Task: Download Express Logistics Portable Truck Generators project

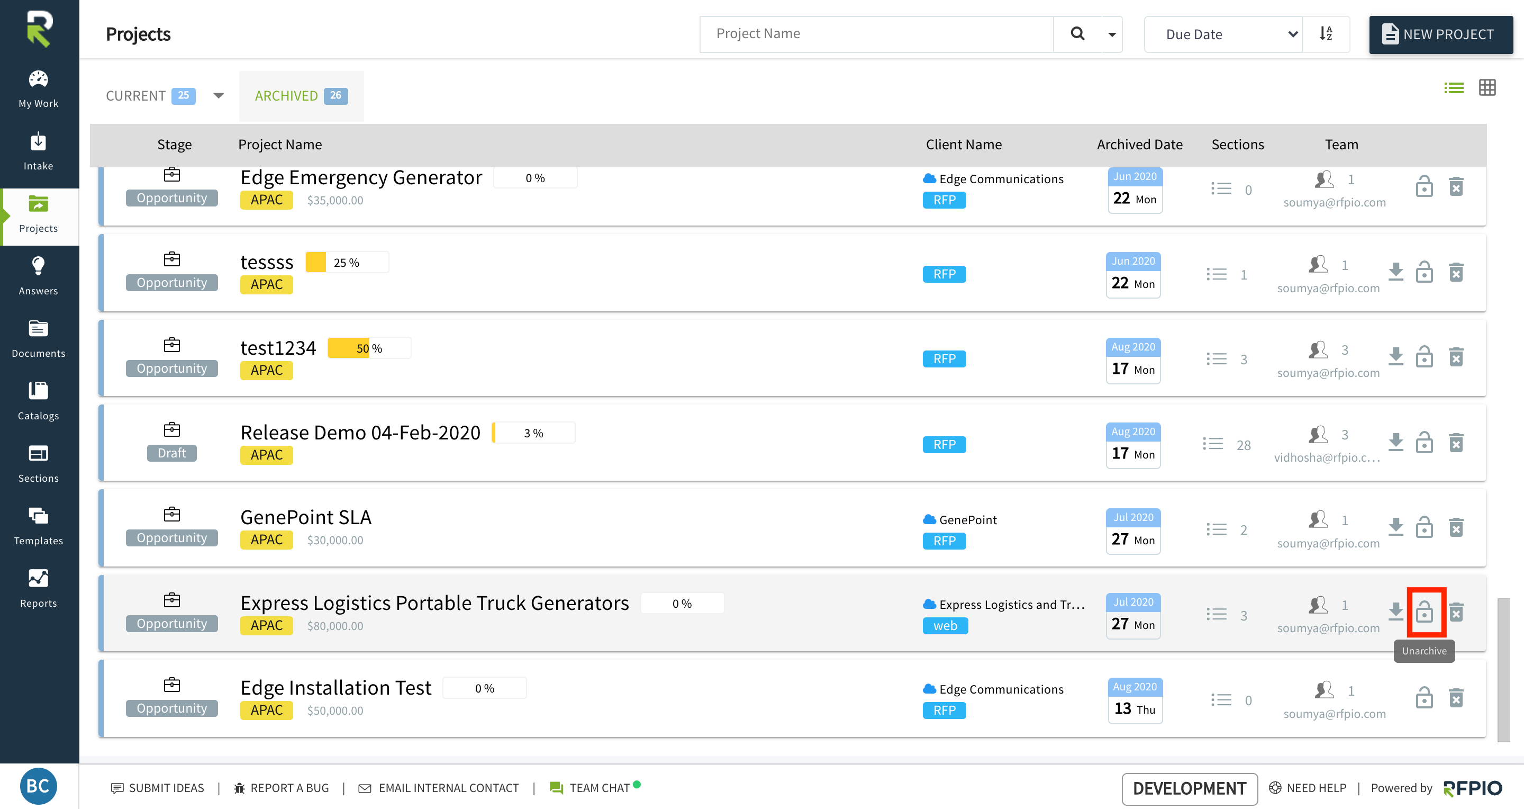Action: point(1395,612)
